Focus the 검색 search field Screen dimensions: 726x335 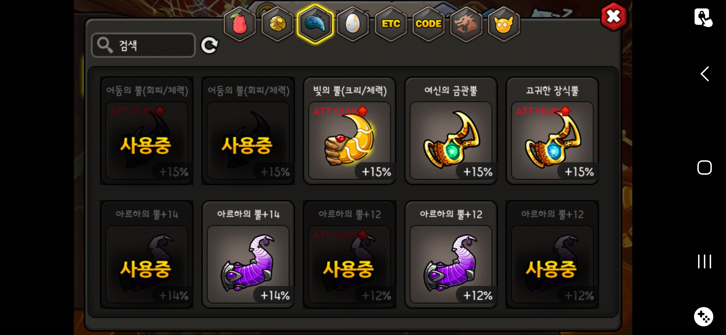[143, 45]
